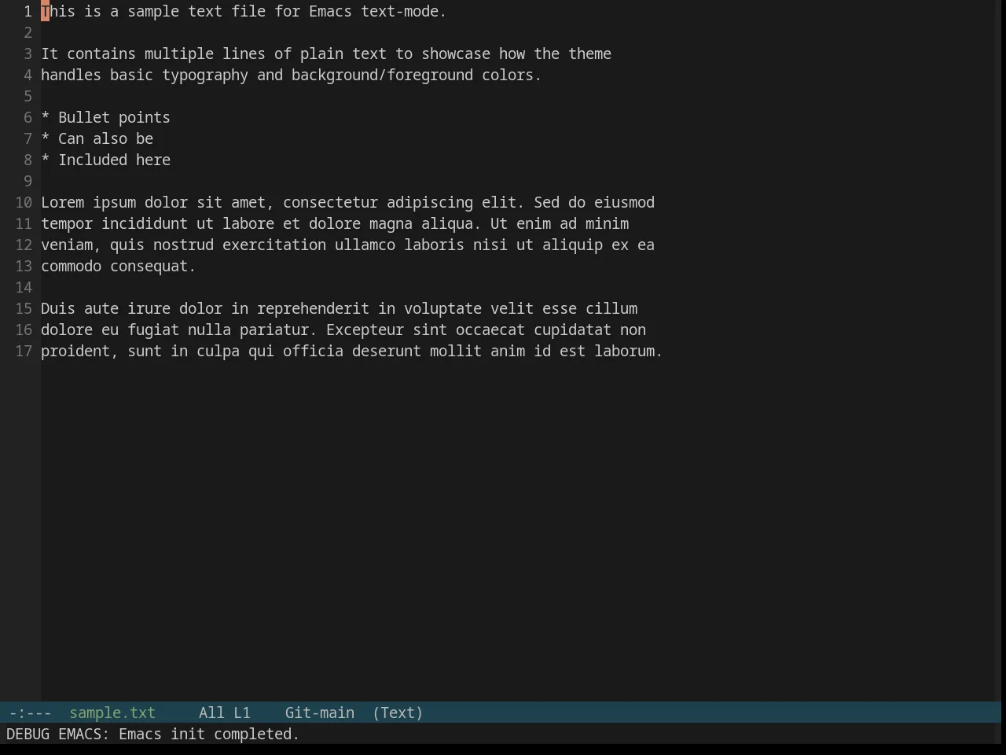Viewport: 1006px width, 755px height.
Task: Click the word 'eiusmod' in line 10
Action: coord(624,202)
